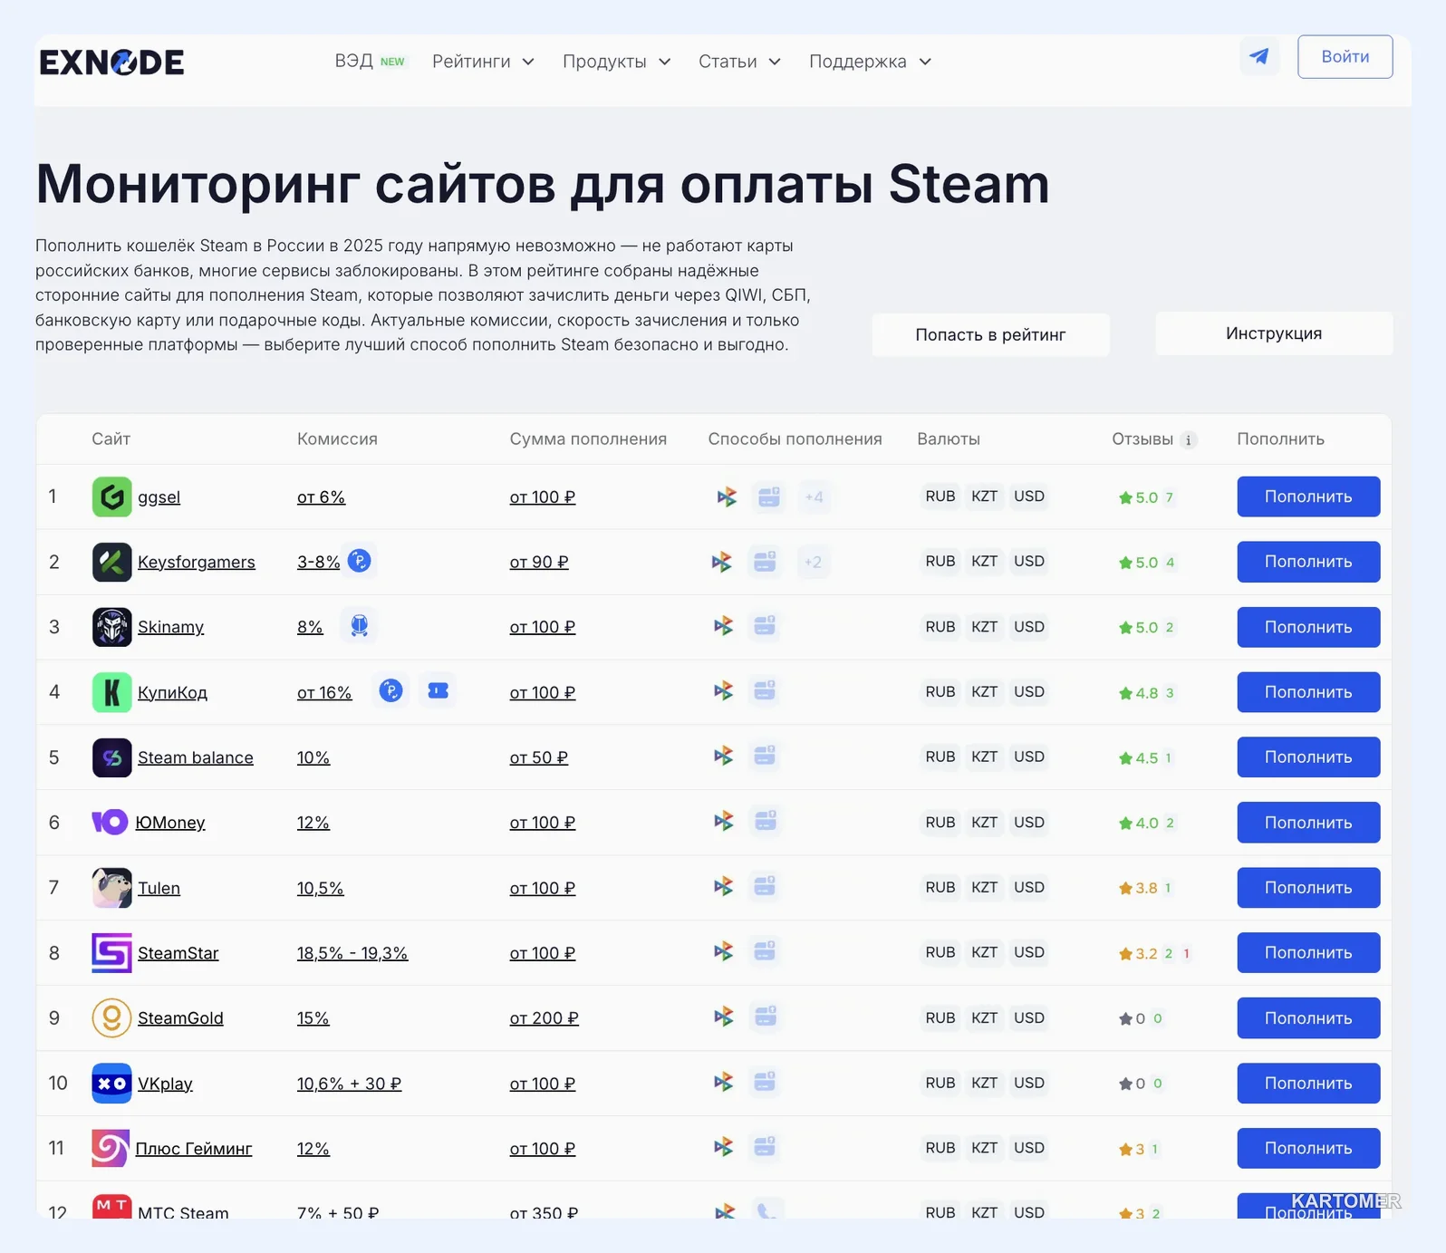Screen dimensions: 1446x1253
Task: Show the +4 more payment methods for ggsel
Action: click(x=815, y=496)
